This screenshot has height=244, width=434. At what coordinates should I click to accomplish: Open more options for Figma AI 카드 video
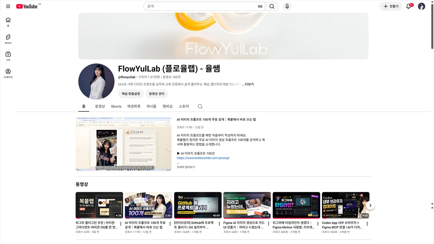point(269,224)
